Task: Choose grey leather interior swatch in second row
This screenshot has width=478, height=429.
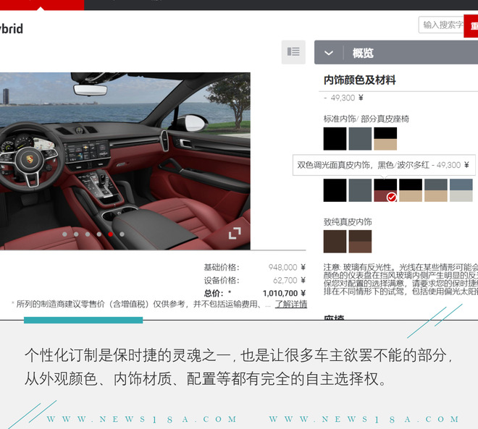Action: 360,190
